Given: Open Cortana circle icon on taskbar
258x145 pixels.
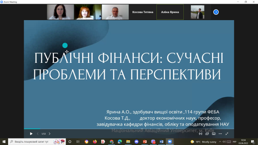Looking at the screenshot, I should [x=70, y=141].
